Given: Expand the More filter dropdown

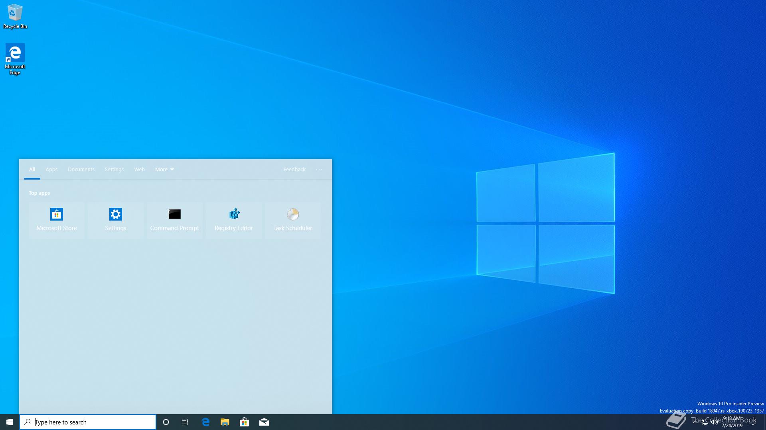Looking at the screenshot, I should pyautogui.click(x=164, y=170).
